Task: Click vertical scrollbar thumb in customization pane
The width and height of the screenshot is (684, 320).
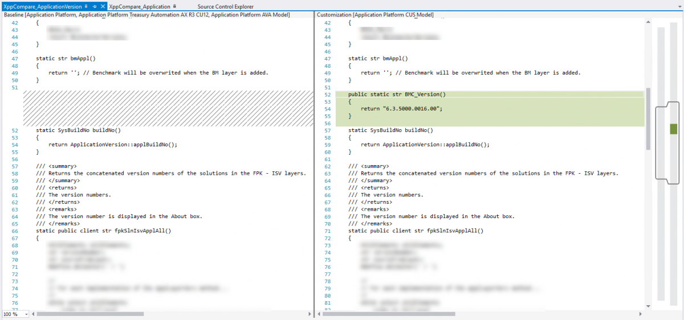Action: point(648,119)
